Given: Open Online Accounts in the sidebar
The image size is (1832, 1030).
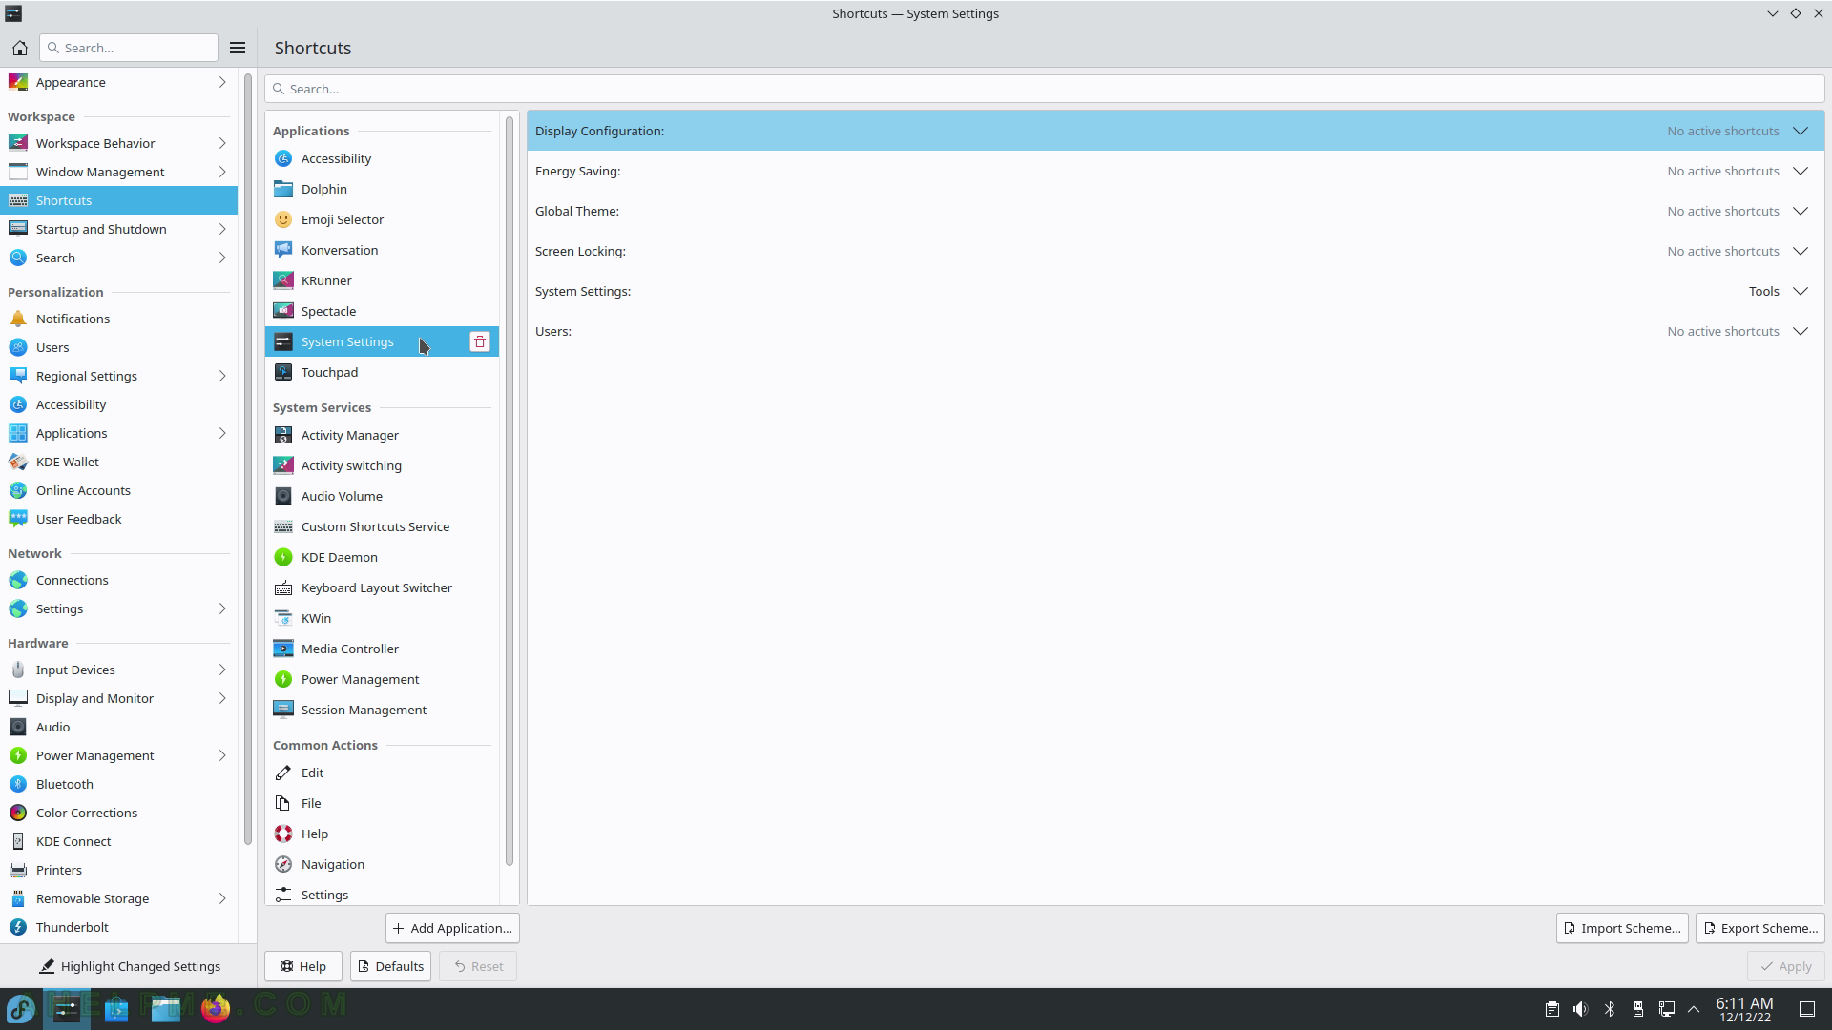Looking at the screenshot, I should pyautogui.click(x=118, y=490).
